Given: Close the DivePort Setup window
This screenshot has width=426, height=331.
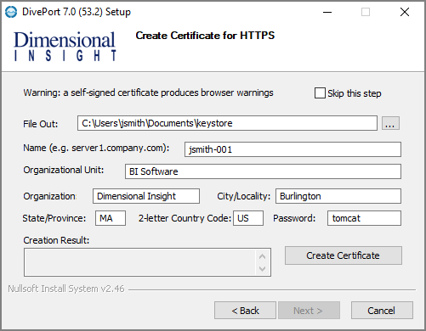Looking at the screenshot, I should coord(405,12).
